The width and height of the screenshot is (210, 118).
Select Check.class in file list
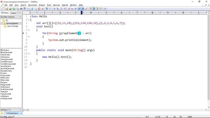[5, 55]
